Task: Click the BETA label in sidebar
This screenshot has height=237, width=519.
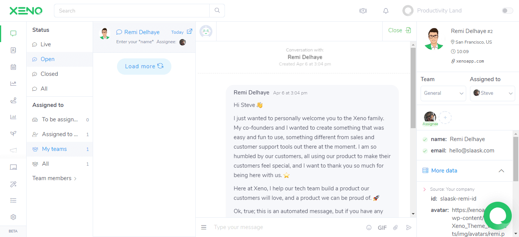Action: (13, 231)
